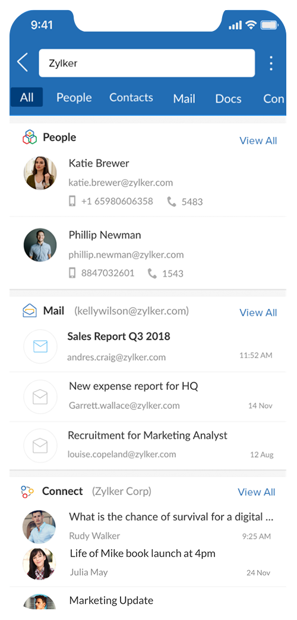The height and width of the screenshot is (620, 297).
Task: Open Katie Brewer's profile photo
Action: (40, 173)
